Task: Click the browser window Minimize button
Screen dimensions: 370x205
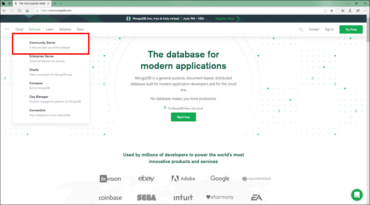Action: click(x=347, y=3)
